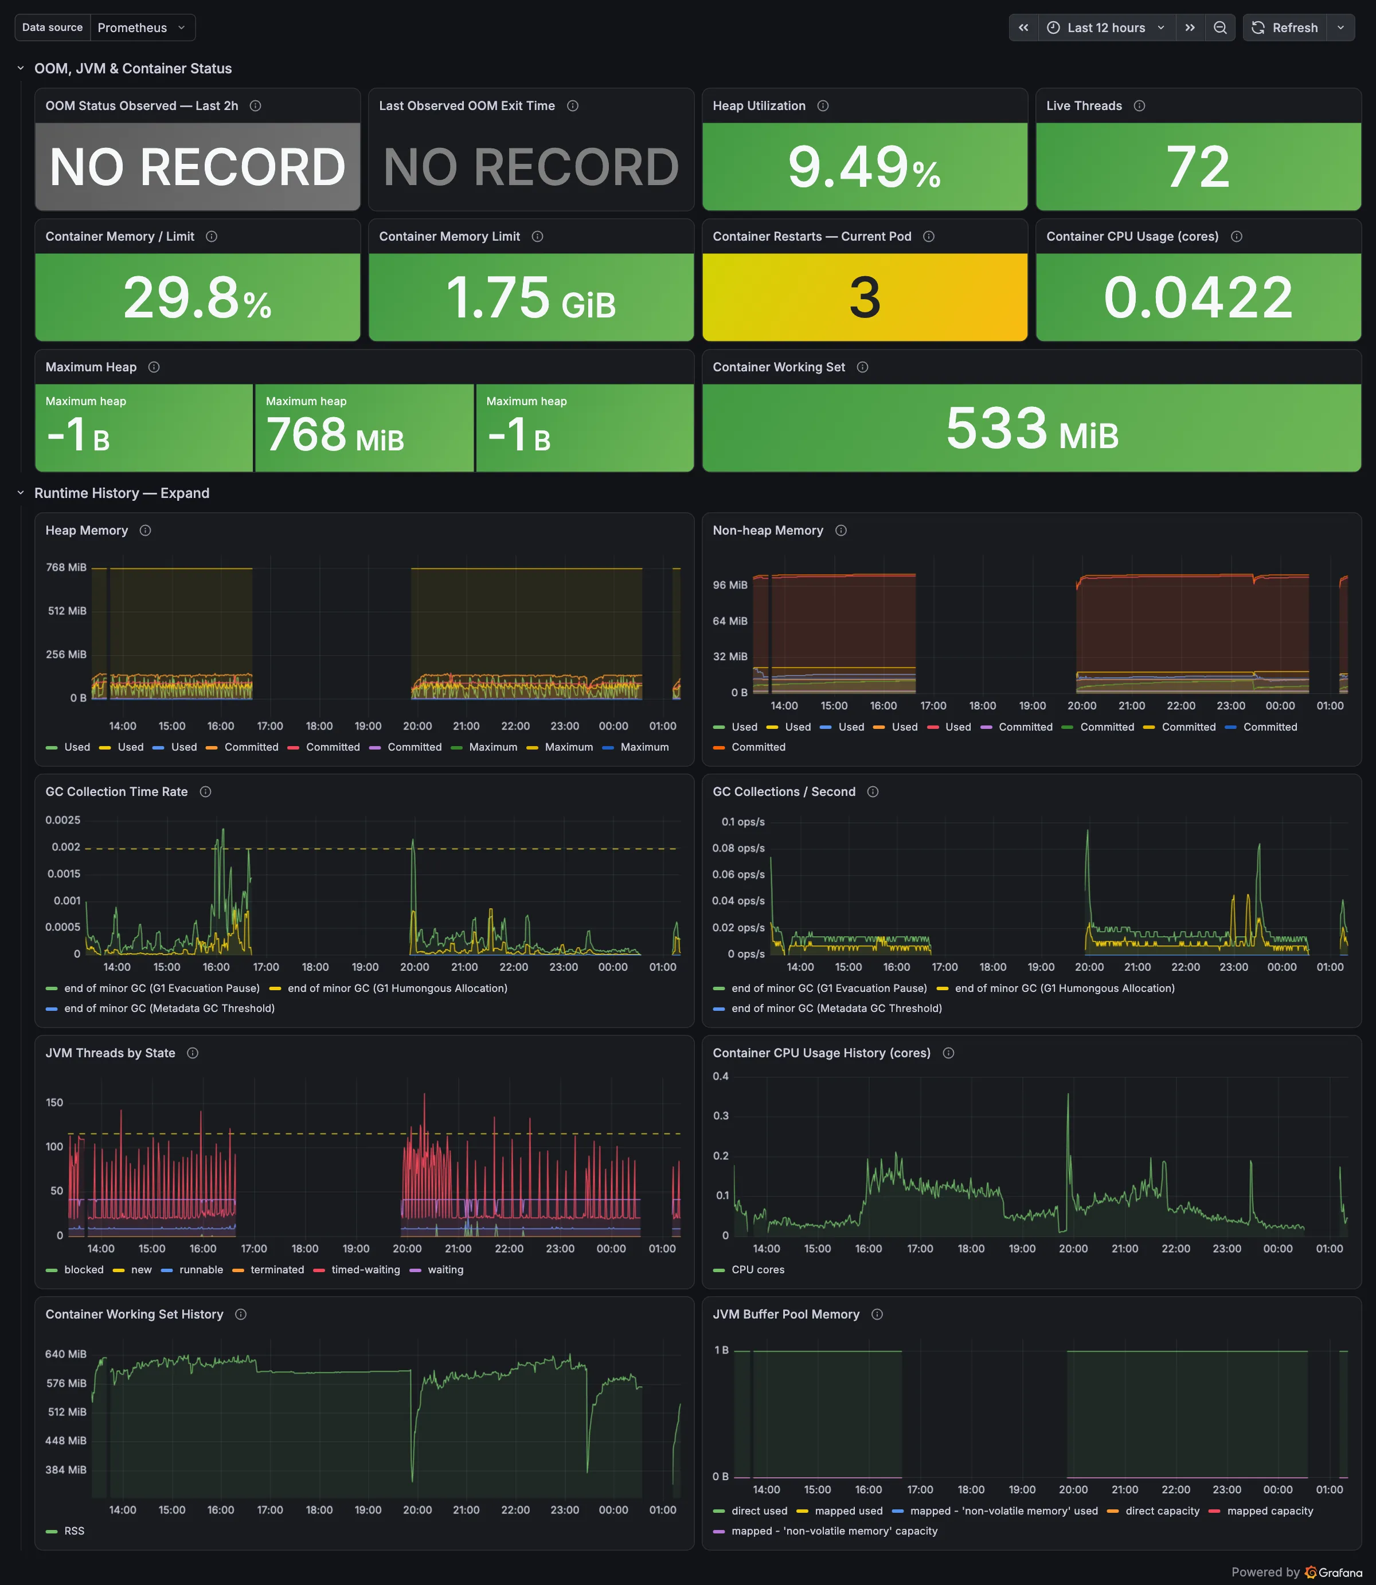Click Live Threads value 72

point(1198,167)
